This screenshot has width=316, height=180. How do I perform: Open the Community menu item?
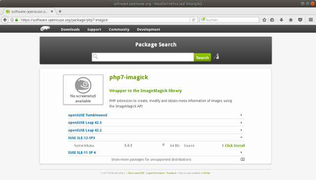119,30
